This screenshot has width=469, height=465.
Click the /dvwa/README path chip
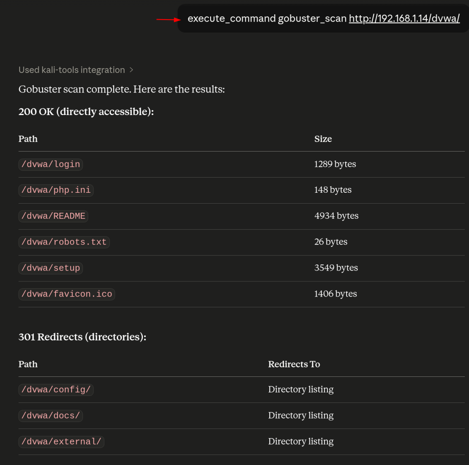pyautogui.click(x=53, y=216)
